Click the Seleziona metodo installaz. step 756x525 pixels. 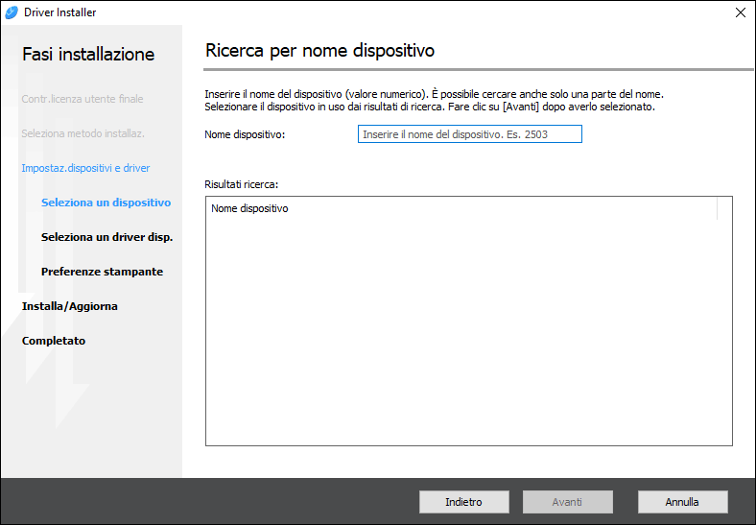[x=83, y=133]
